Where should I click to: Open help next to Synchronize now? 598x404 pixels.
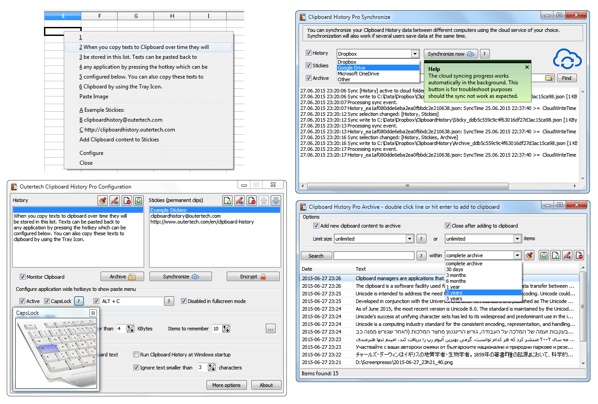(484, 54)
